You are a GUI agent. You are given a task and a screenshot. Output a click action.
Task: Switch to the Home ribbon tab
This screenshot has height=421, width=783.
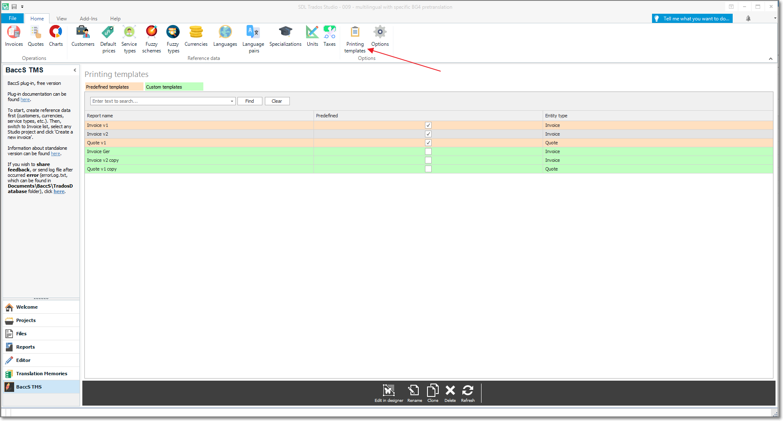[x=37, y=18]
